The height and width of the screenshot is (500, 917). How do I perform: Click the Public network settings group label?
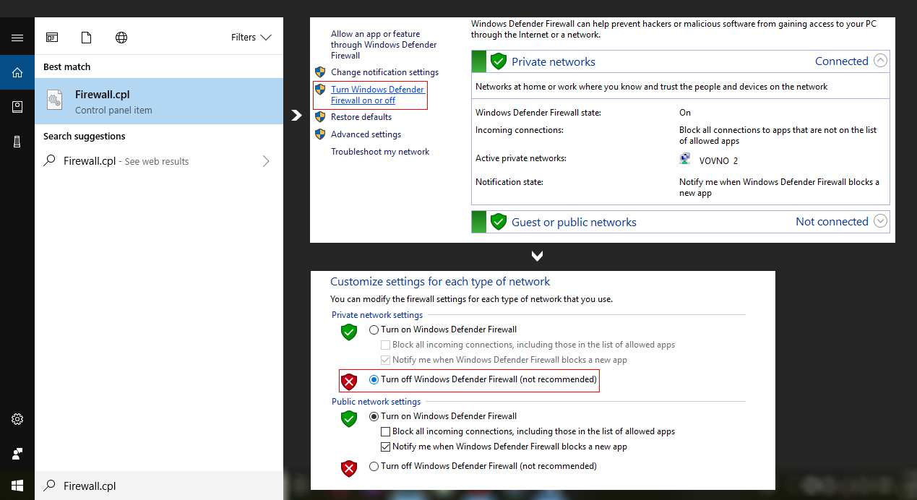coord(376,402)
